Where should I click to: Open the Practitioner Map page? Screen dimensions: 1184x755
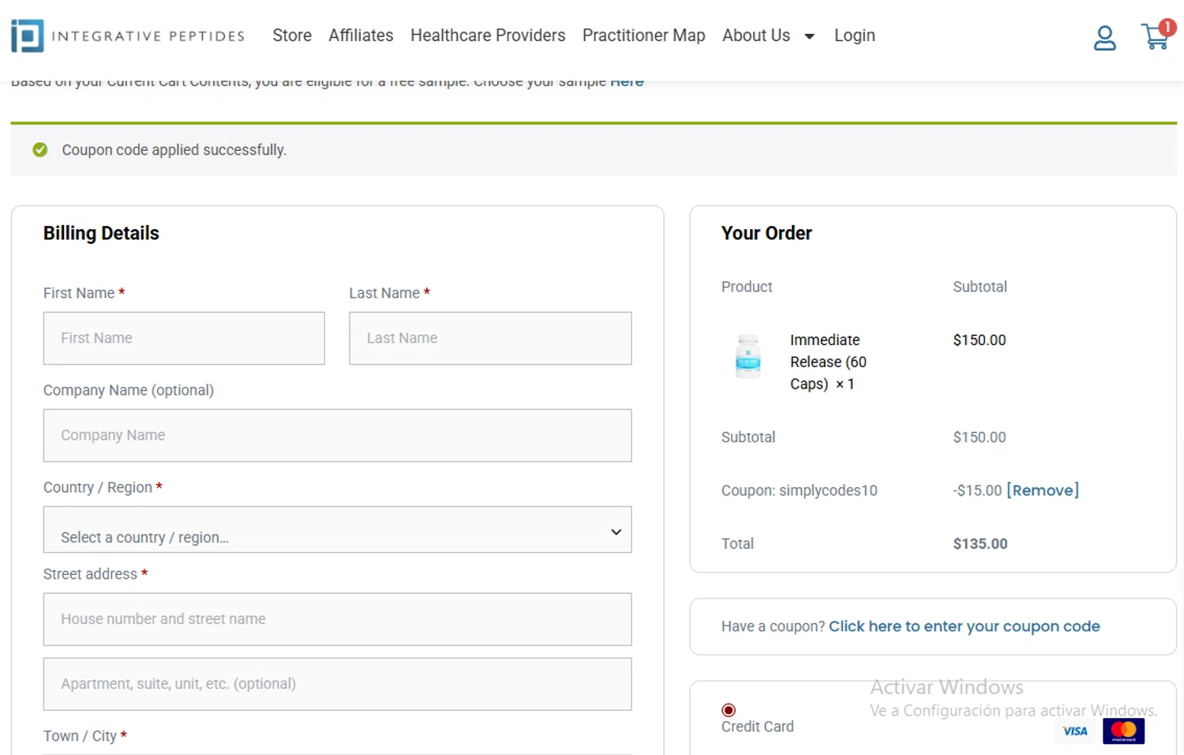coord(643,36)
